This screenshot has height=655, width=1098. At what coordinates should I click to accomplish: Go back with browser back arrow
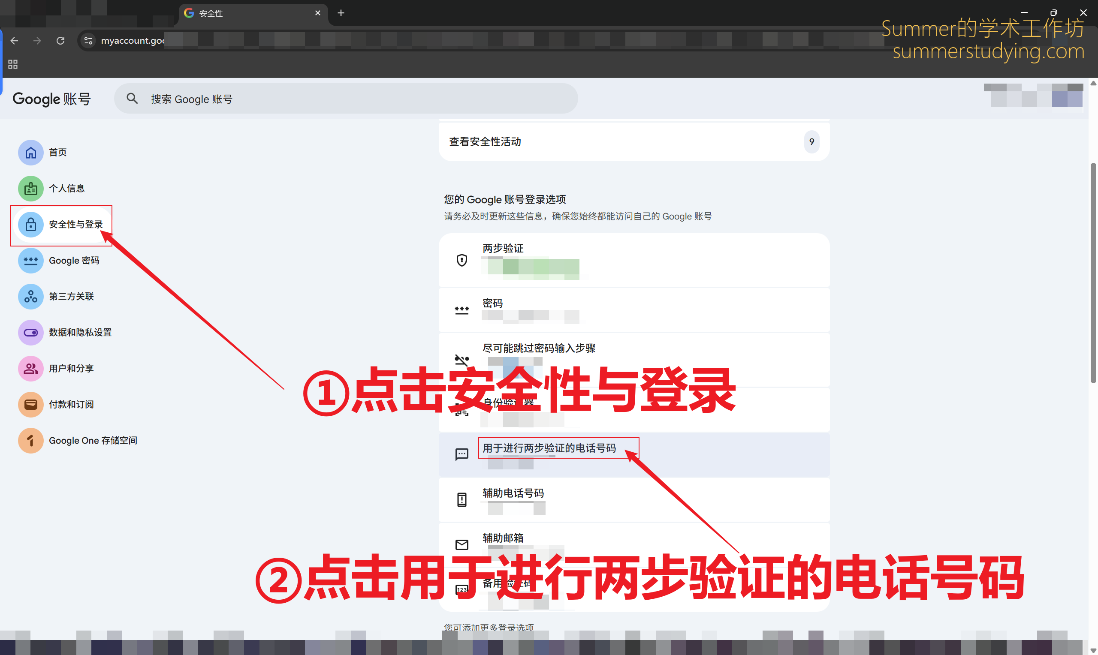point(14,41)
